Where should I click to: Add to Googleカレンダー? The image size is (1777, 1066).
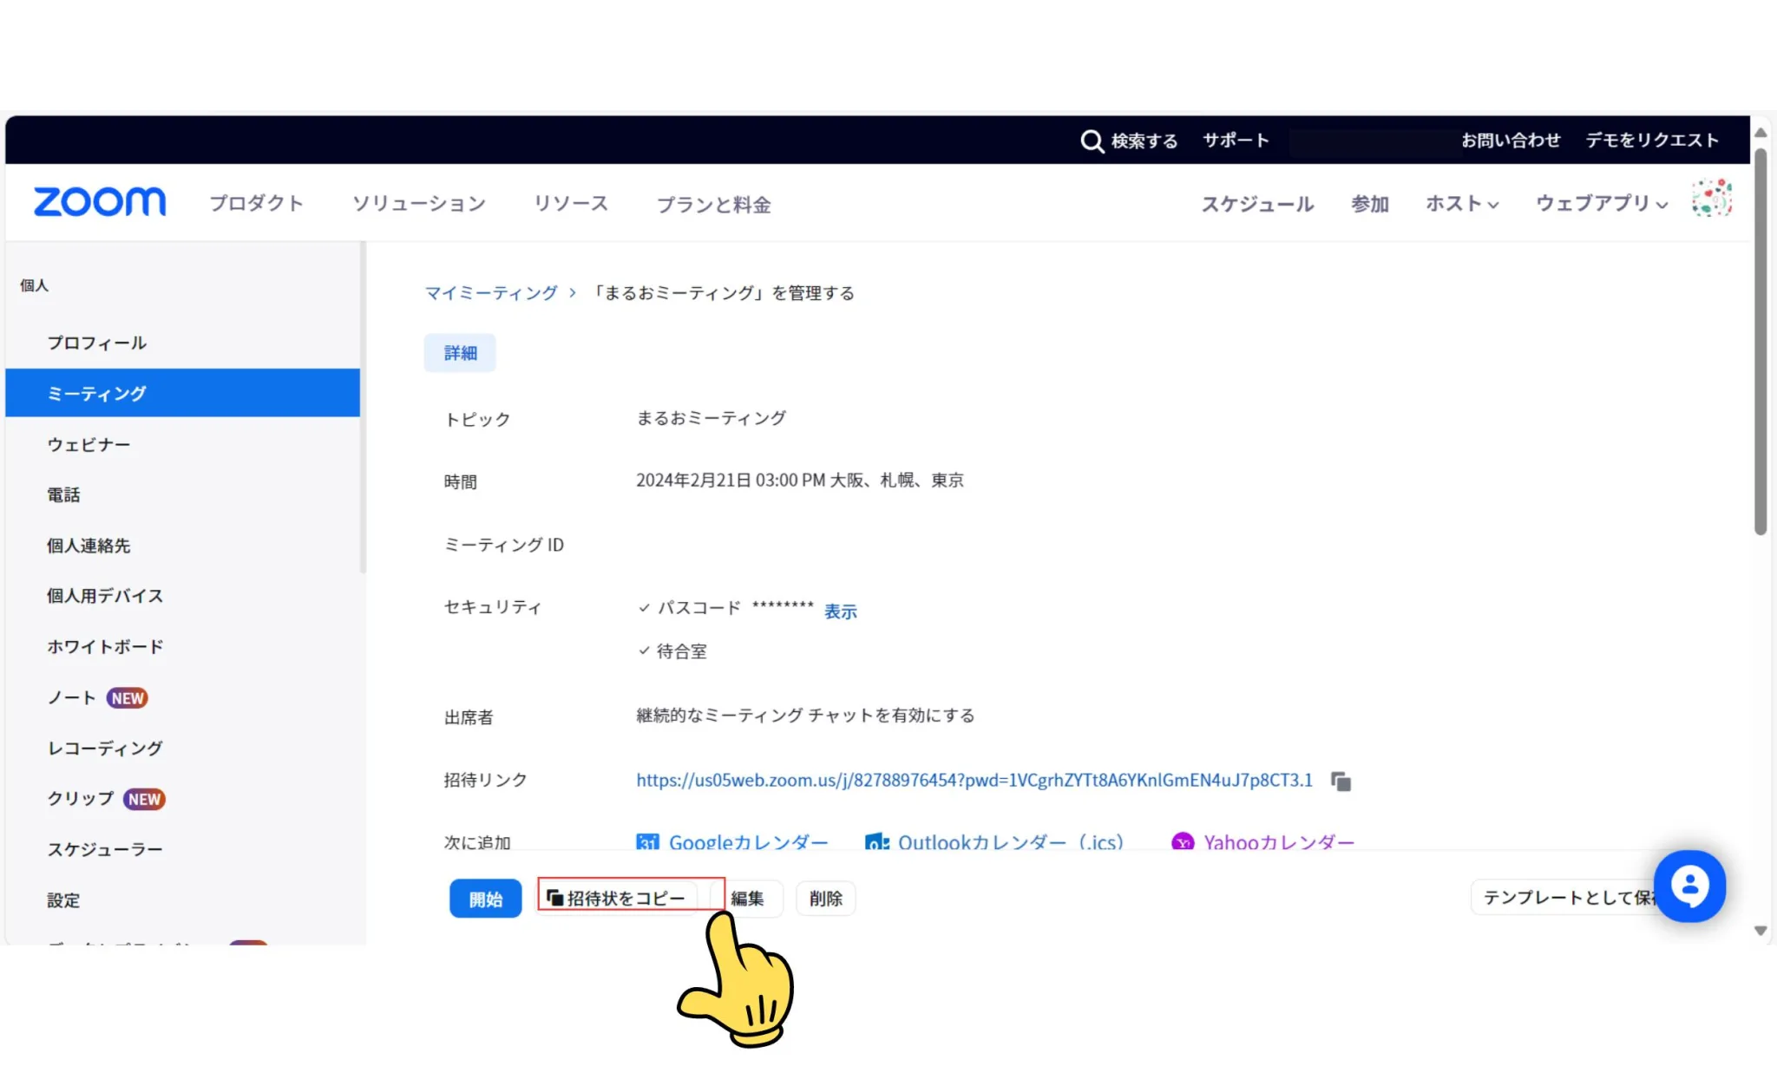[x=748, y=841]
